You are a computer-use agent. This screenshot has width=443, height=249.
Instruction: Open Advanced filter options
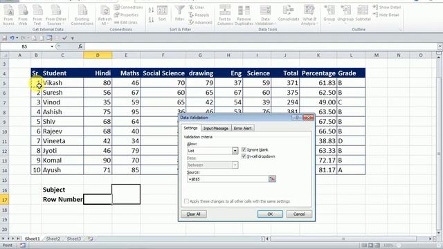click(x=200, y=23)
